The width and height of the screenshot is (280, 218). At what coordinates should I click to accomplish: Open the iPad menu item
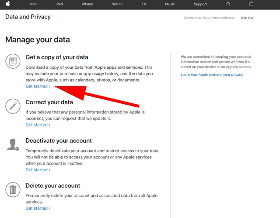59,4
